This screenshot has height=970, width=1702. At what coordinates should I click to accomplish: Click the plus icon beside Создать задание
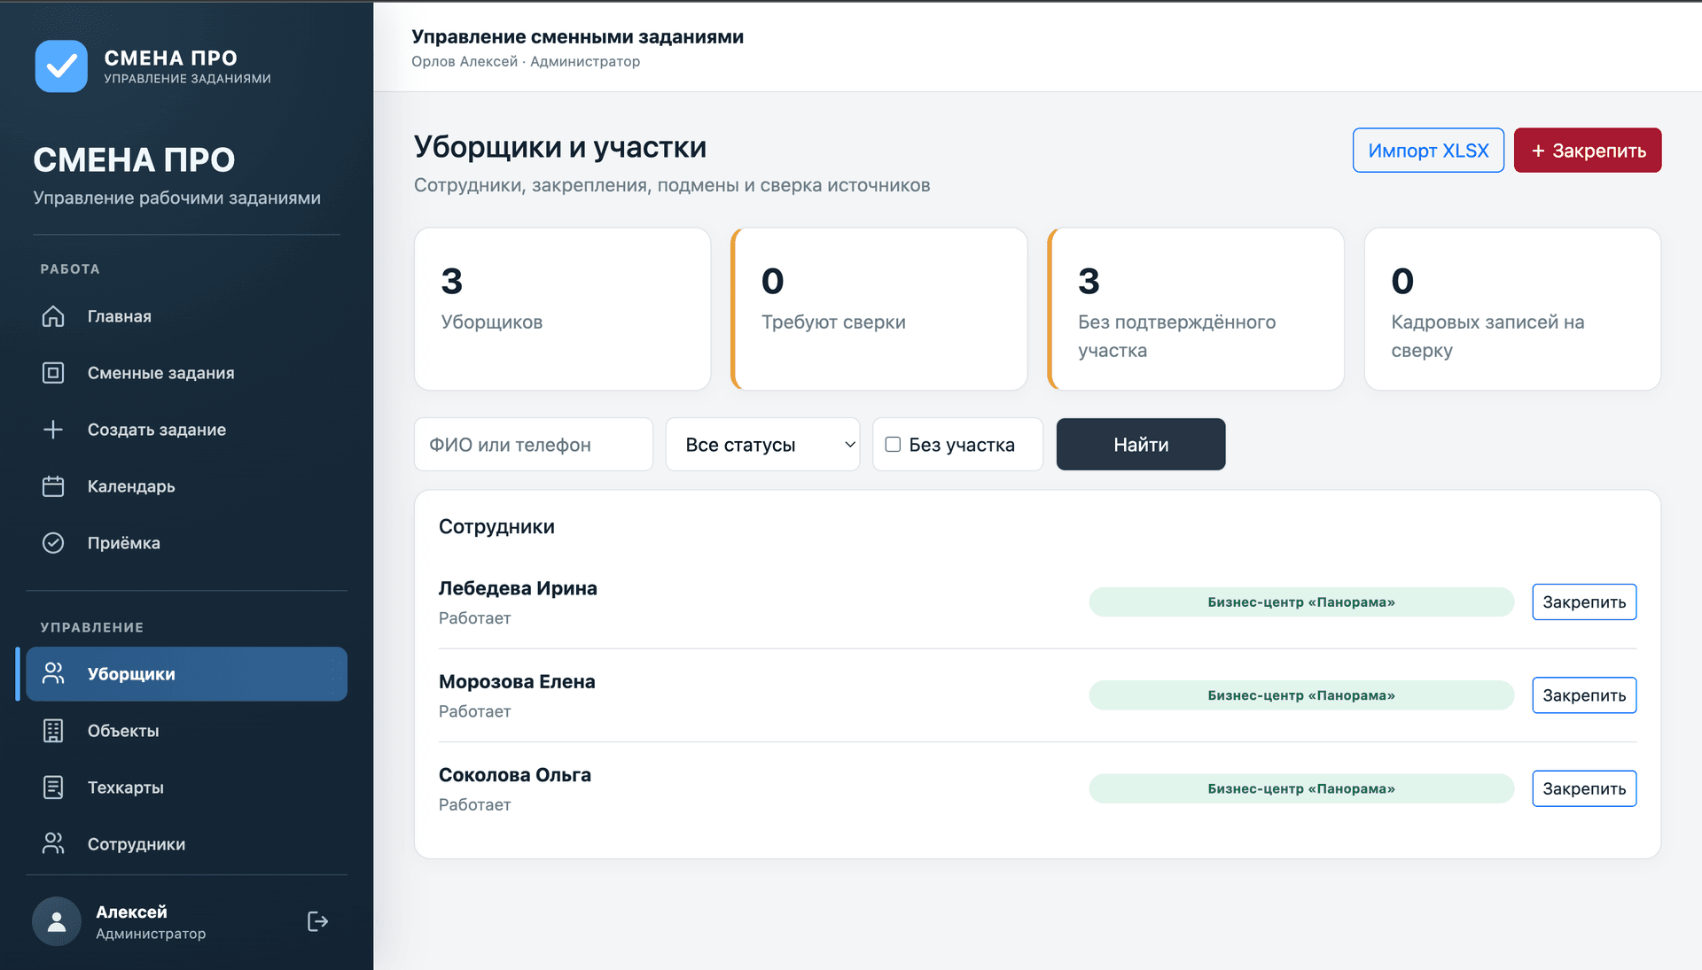(x=53, y=430)
